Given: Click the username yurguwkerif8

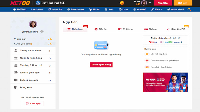Looking at the screenshot, I should (30, 32).
